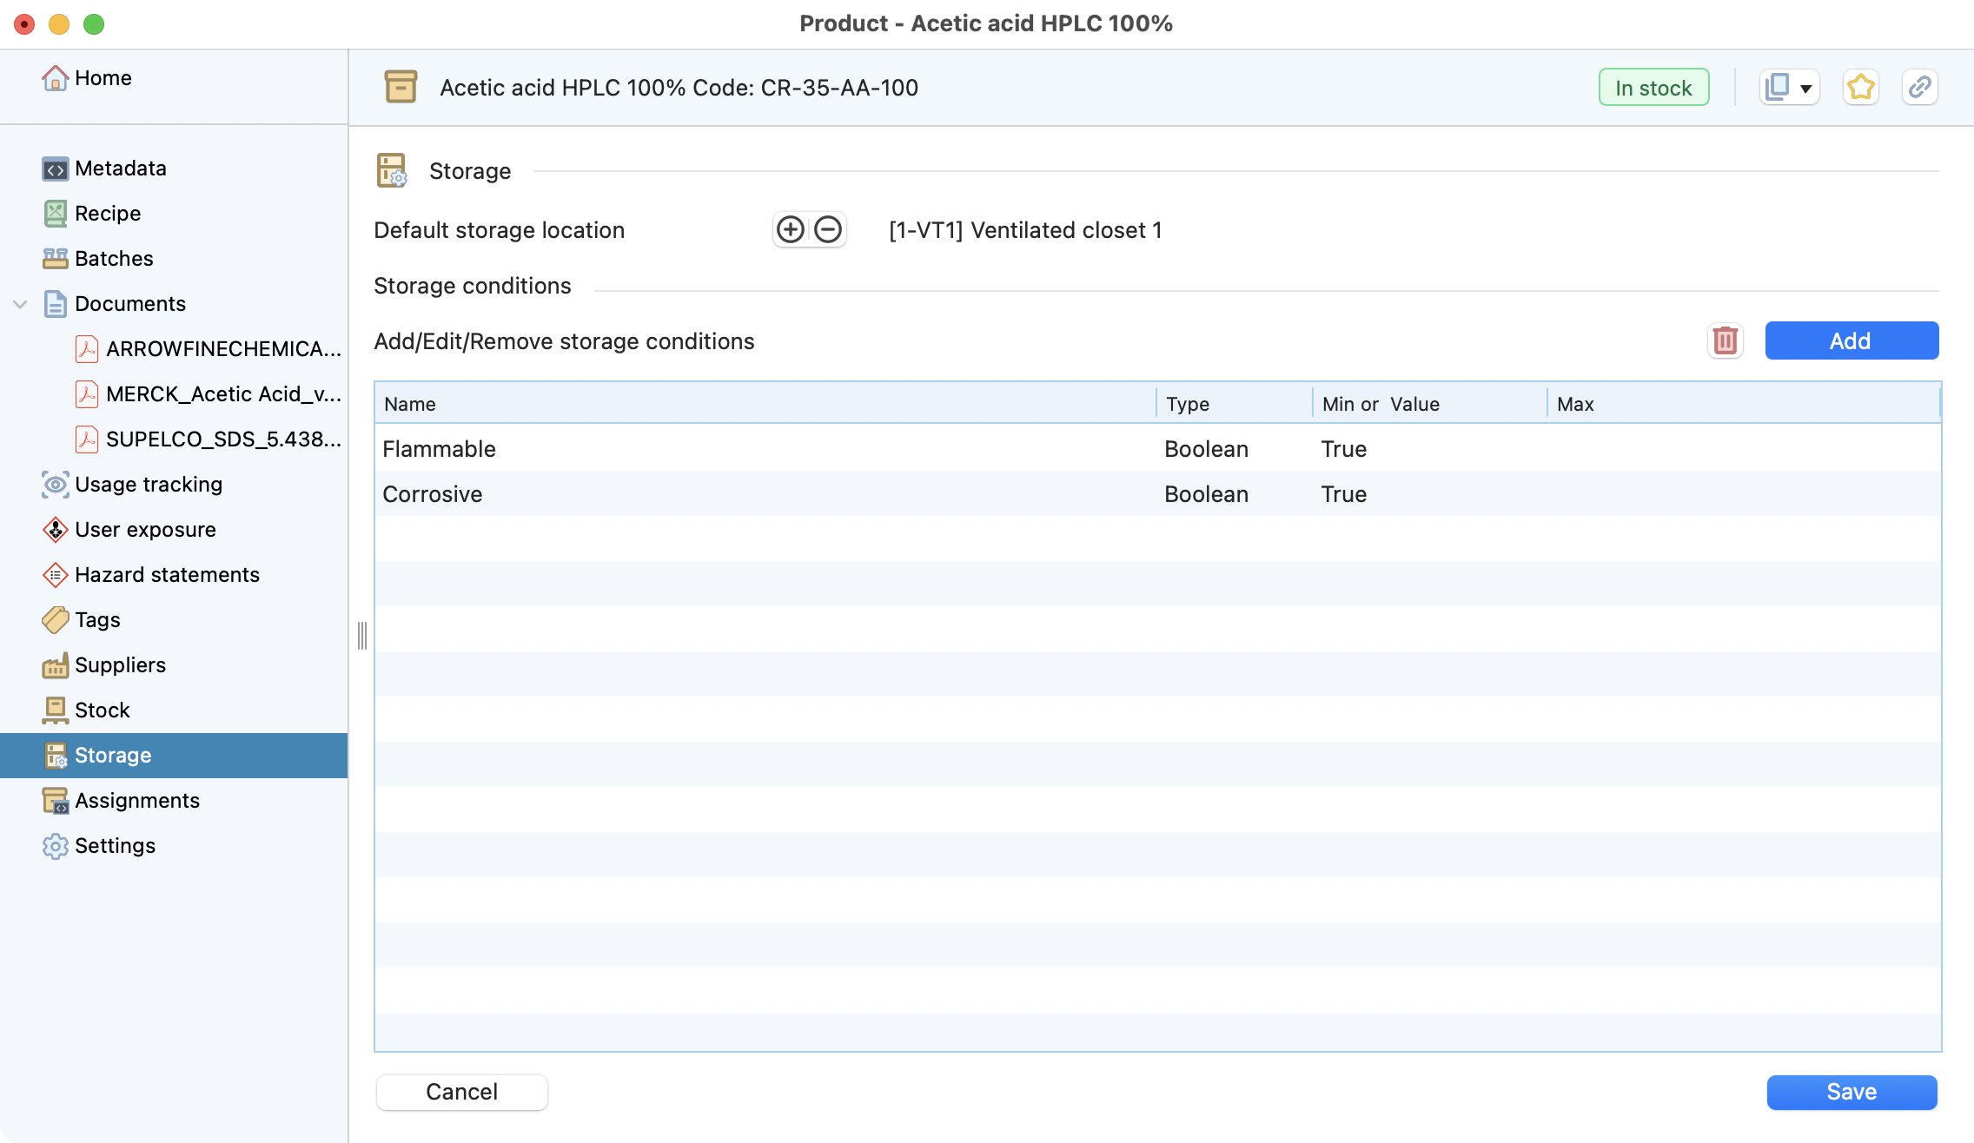Click the red trash delete icon

point(1725,340)
